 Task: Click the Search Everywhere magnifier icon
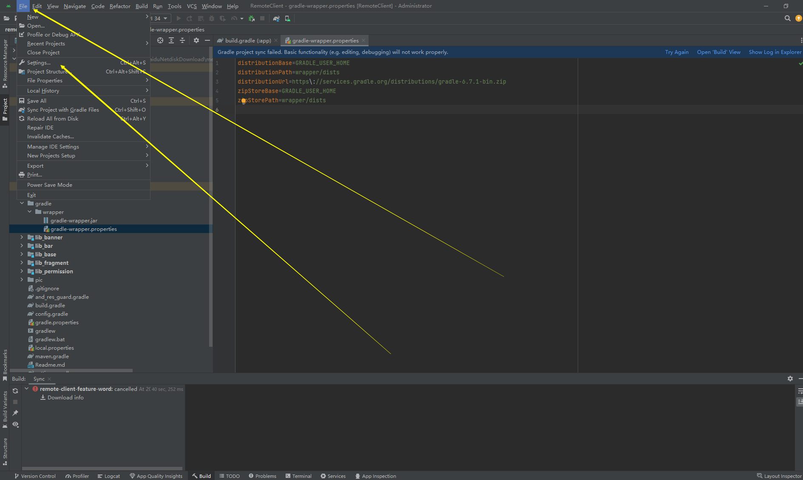pos(787,18)
